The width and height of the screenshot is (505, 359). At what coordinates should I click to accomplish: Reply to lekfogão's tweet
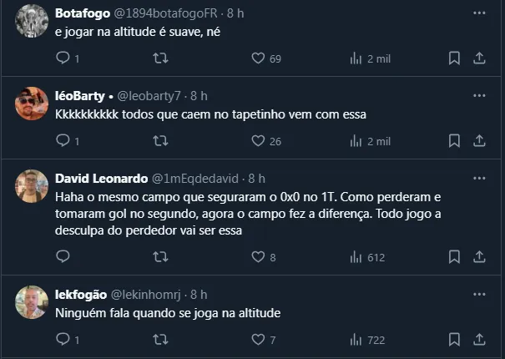click(x=63, y=340)
